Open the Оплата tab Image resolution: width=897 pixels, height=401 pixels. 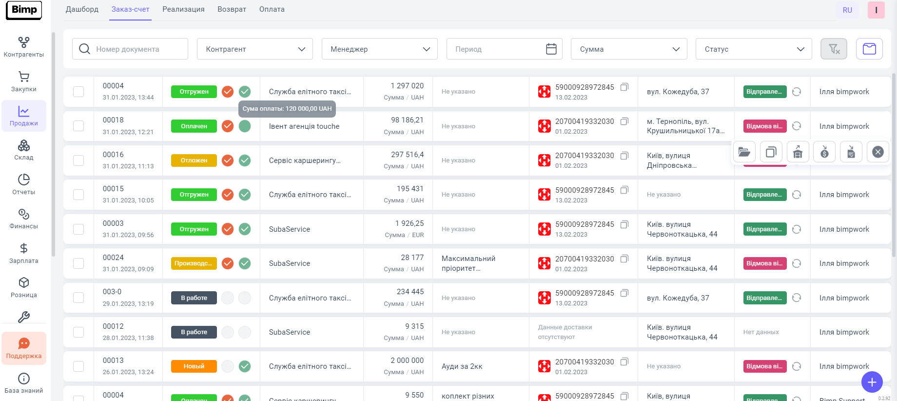[272, 9]
